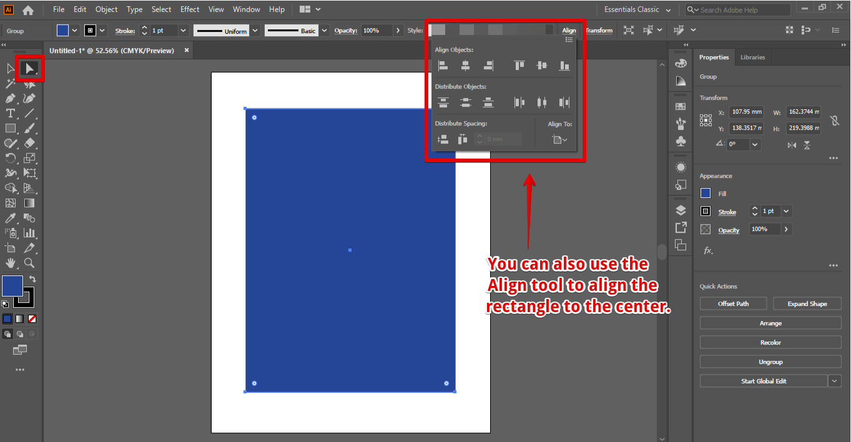Click Horizontal Align Center icon
Image resolution: width=851 pixels, height=442 pixels.
pos(465,66)
